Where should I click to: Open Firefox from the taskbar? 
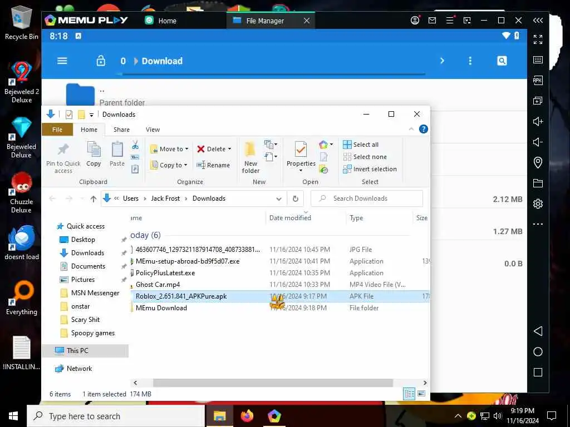click(x=247, y=416)
